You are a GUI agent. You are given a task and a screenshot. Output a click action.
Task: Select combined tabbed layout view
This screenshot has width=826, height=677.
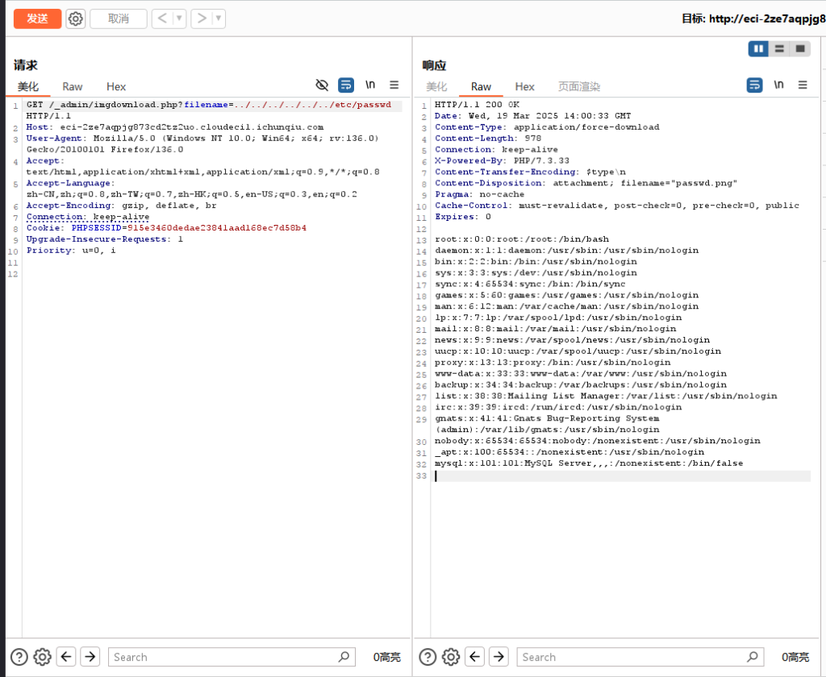click(800, 49)
